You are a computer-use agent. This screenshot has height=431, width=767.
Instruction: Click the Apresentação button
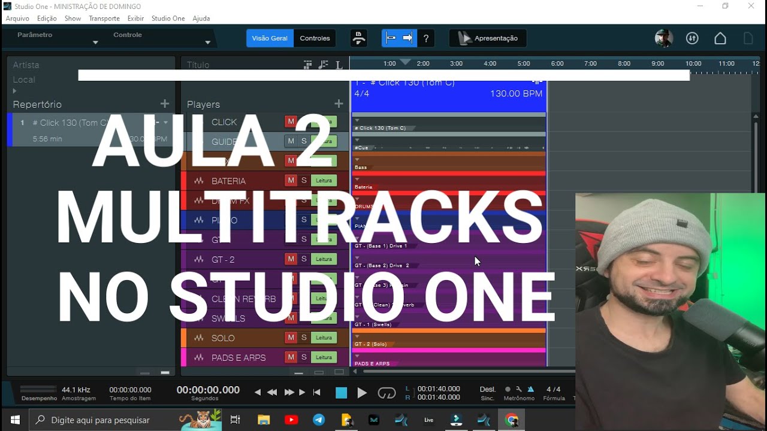coord(488,38)
